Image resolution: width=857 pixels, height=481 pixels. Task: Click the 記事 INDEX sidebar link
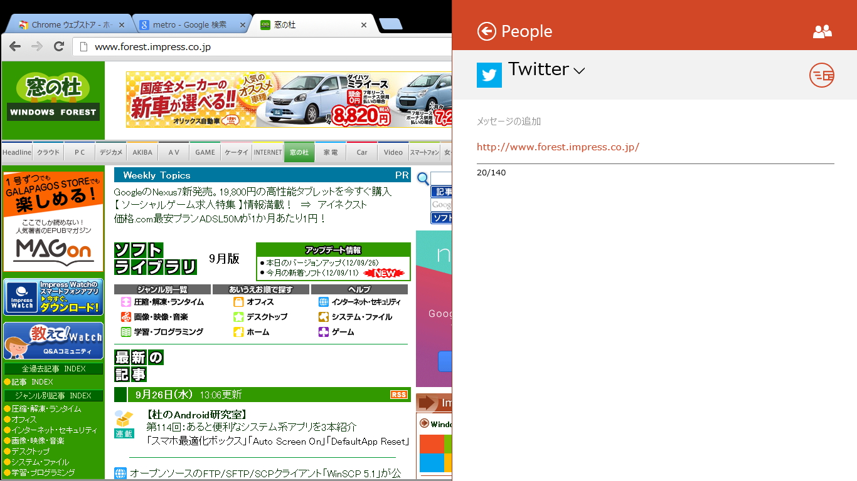click(x=28, y=382)
